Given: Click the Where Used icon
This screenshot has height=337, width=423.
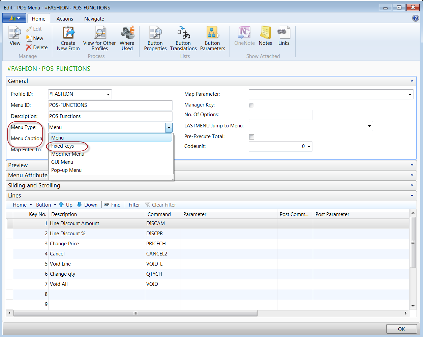Looking at the screenshot, I should [x=127, y=33].
